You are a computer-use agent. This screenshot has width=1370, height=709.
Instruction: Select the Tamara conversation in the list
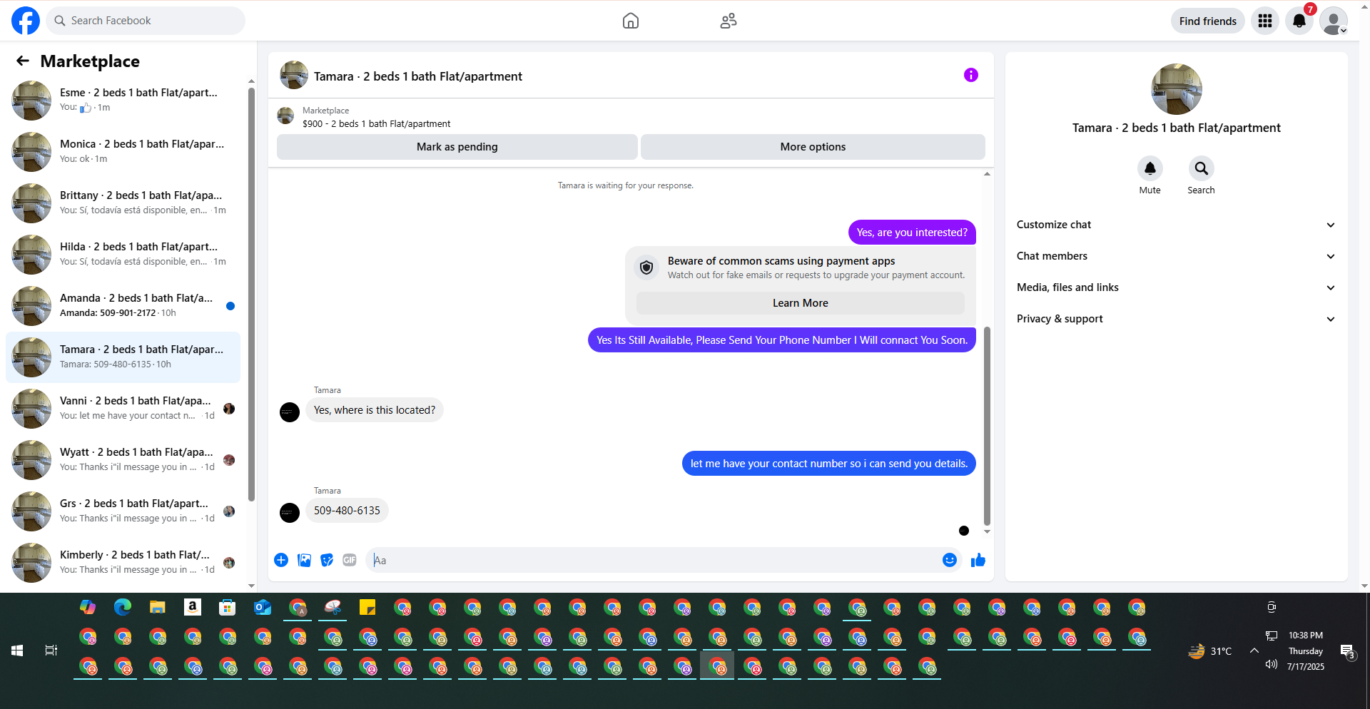123,357
